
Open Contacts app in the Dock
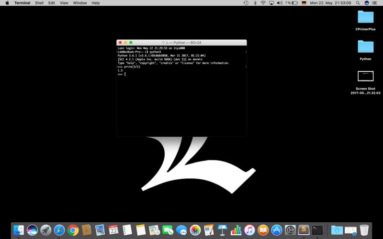[x=87, y=230]
